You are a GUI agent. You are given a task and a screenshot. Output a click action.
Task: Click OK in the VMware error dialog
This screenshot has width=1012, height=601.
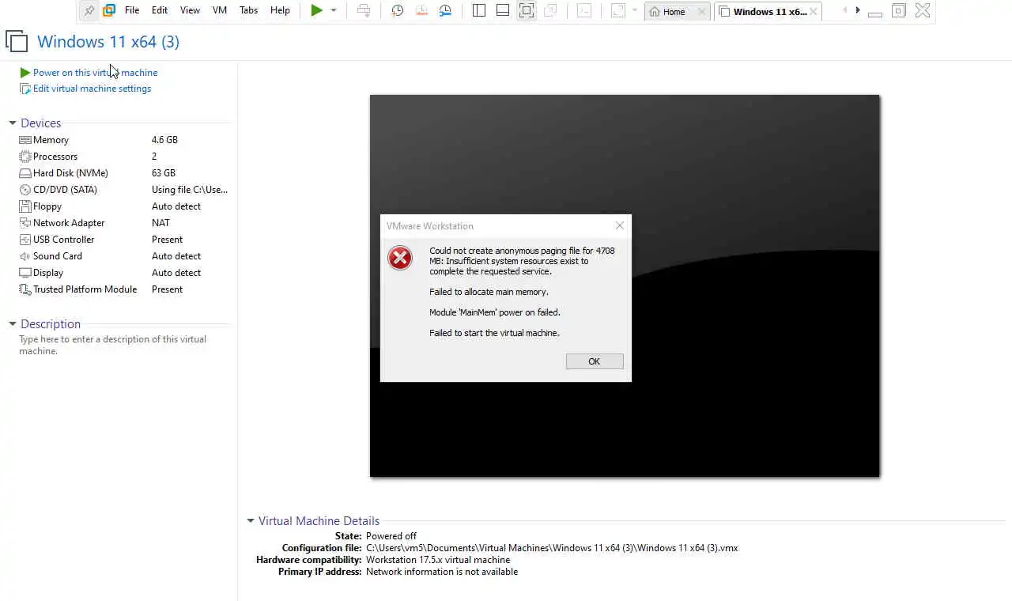[x=595, y=361]
